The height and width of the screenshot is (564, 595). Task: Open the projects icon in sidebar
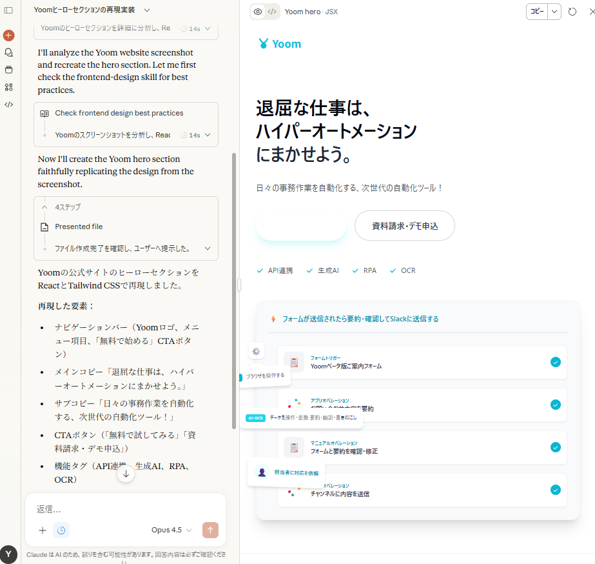(x=9, y=70)
